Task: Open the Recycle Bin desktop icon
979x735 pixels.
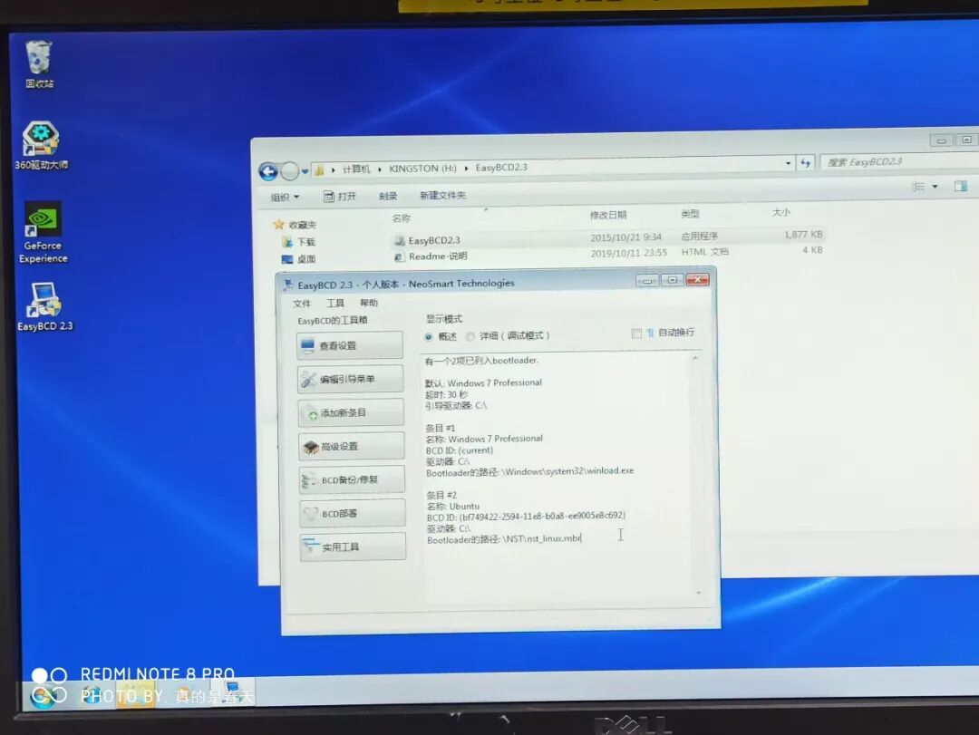Action: tap(39, 63)
